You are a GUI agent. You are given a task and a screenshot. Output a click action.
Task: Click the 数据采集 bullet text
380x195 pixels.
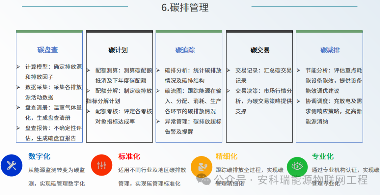click(x=53, y=93)
